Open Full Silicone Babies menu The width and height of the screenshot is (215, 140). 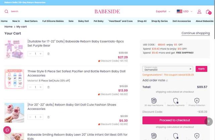point(53,21)
